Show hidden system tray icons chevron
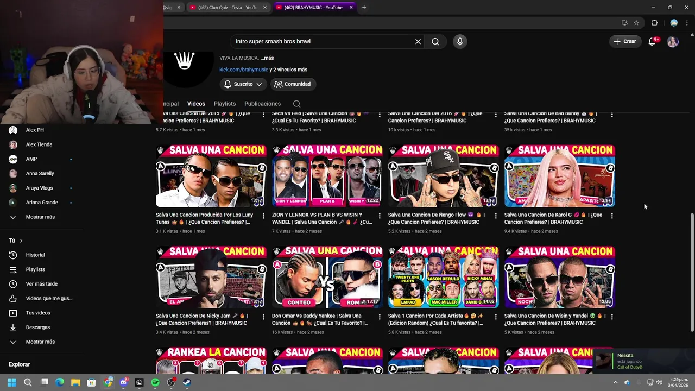Screen dimensions: 695x391 pos(615,382)
